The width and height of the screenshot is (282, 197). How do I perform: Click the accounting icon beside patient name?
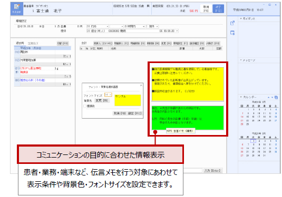[17, 8]
